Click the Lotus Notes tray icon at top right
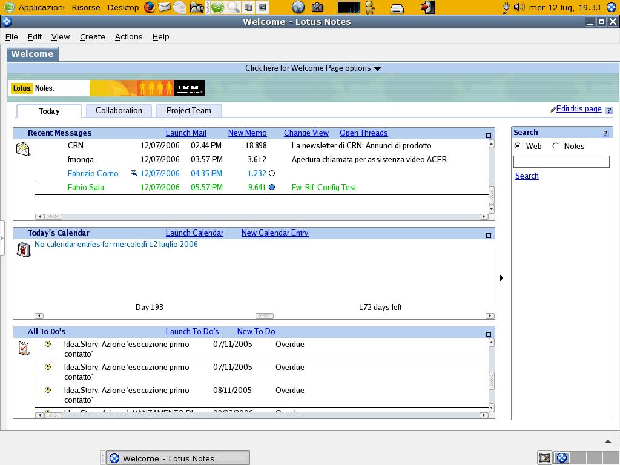Image resolution: width=620 pixels, height=465 pixels. [612, 7]
